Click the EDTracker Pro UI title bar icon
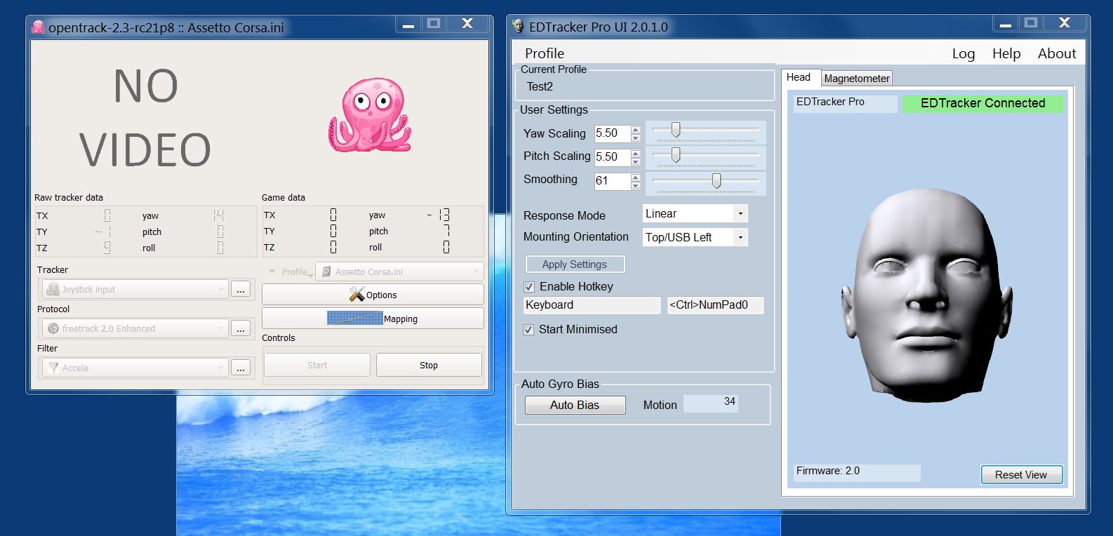Viewport: 1113px width, 536px height. click(518, 27)
